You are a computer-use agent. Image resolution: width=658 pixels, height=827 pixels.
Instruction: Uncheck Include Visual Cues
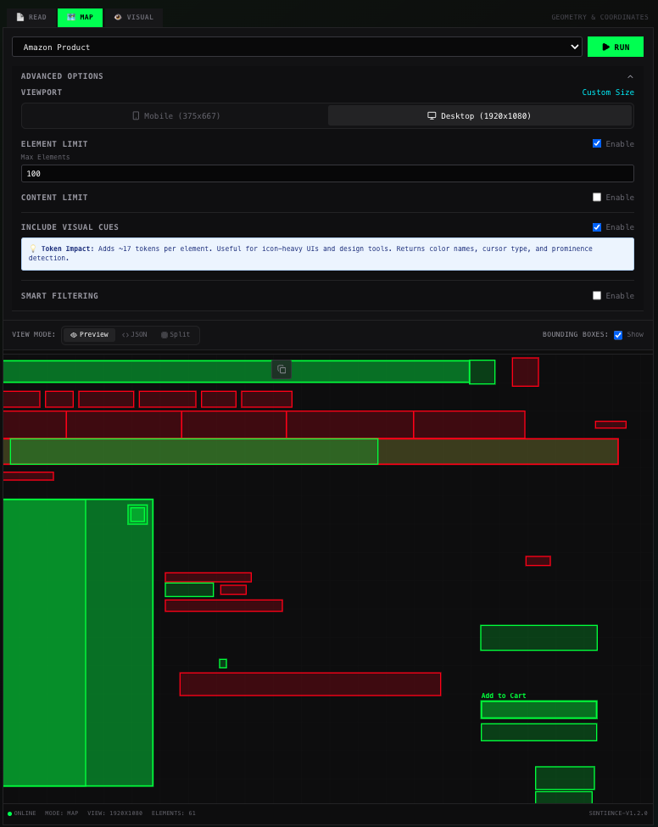tap(597, 226)
